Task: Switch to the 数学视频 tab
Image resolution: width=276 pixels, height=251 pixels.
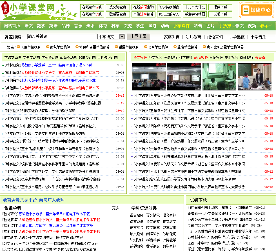Action: click(x=155, y=57)
